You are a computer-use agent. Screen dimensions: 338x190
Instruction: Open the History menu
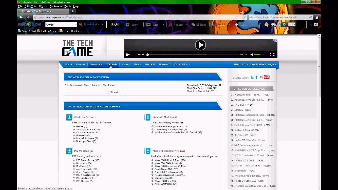[x=43, y=6]
